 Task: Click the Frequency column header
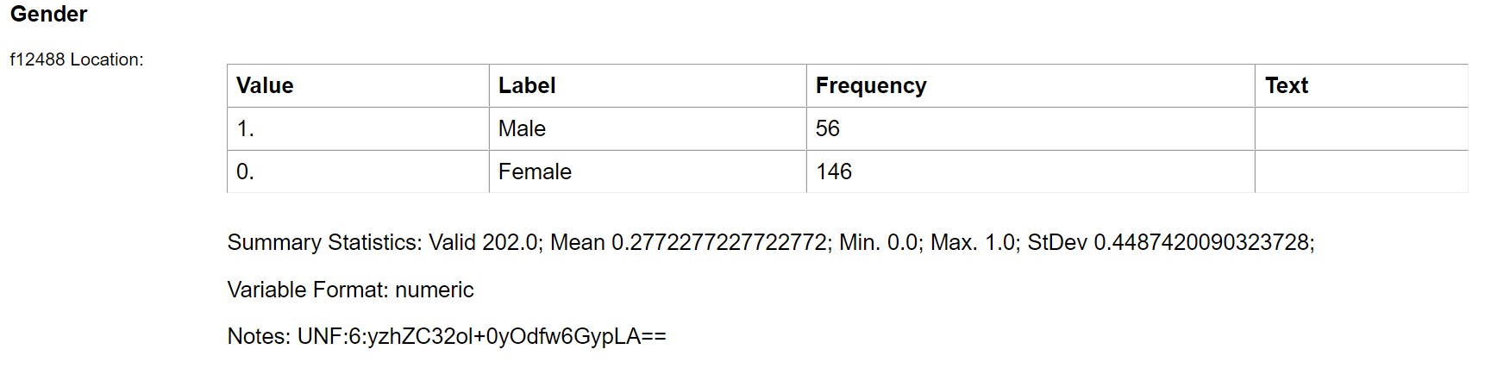pos(871,85)
